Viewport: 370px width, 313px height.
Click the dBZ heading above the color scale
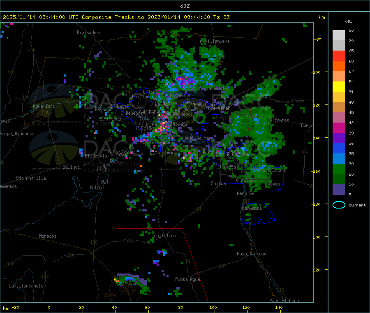pyautogui.click(x=349, y=21)
